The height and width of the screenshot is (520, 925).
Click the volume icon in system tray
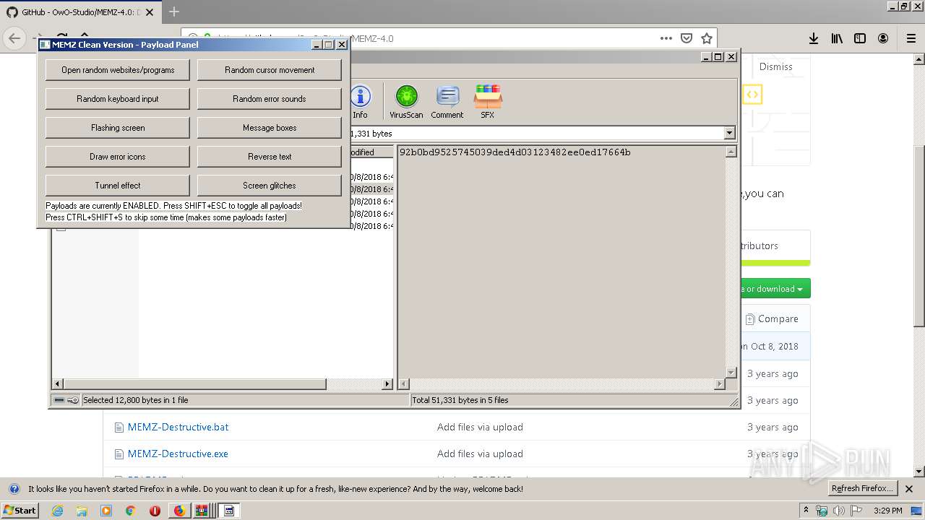tap(839, 511)
